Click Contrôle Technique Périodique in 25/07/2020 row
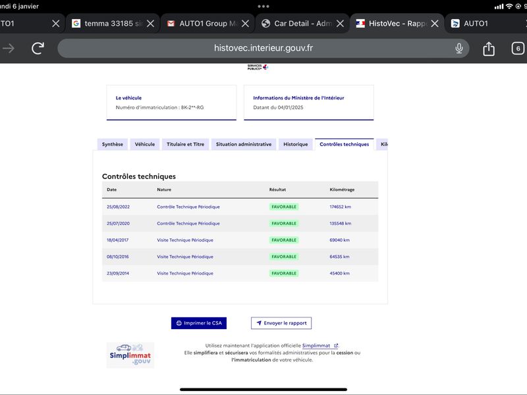 (x=188, y=223)
